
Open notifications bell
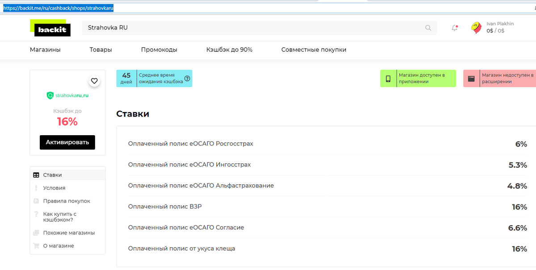click(455, 28)
